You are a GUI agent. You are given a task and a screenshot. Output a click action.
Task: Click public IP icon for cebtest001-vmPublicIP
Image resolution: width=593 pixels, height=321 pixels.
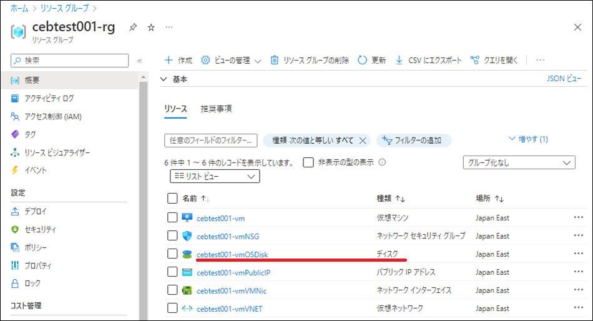tap(187, 272)
